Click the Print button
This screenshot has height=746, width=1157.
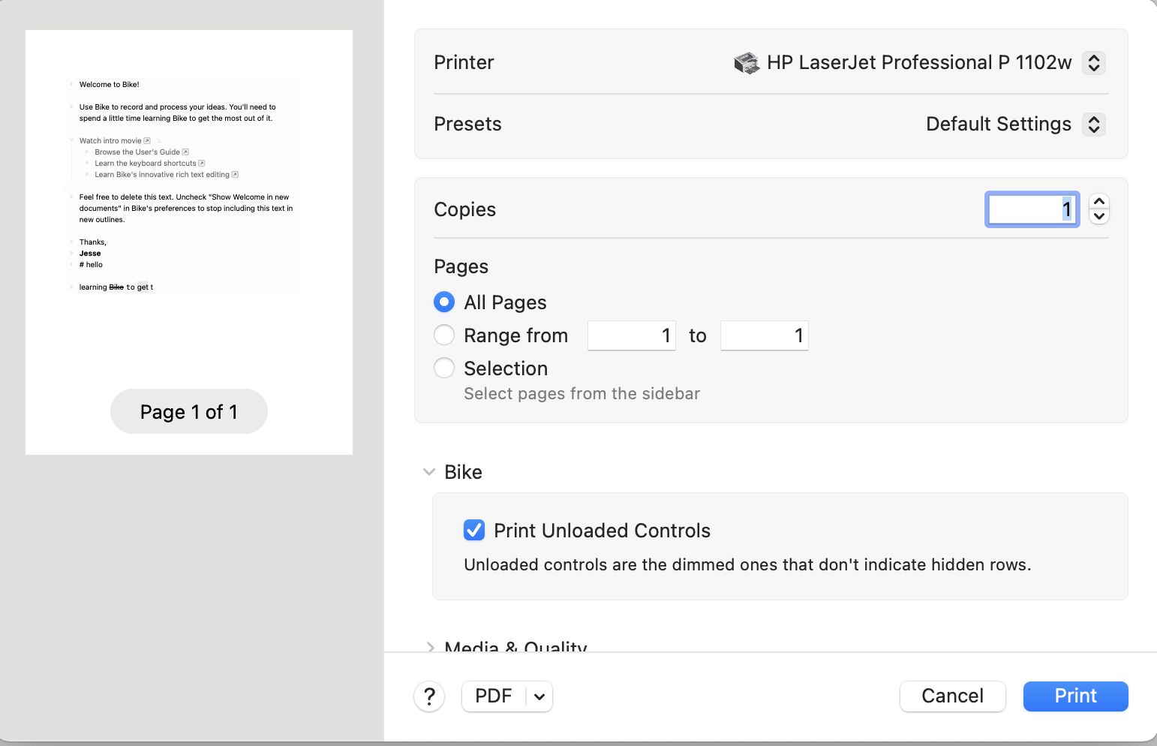(1075, 696)
